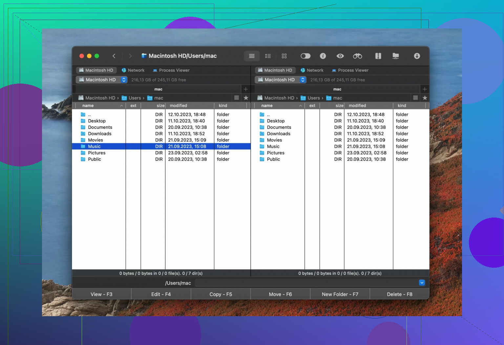
Task: Toggle Quick Look eye icon
Action: 340,56
